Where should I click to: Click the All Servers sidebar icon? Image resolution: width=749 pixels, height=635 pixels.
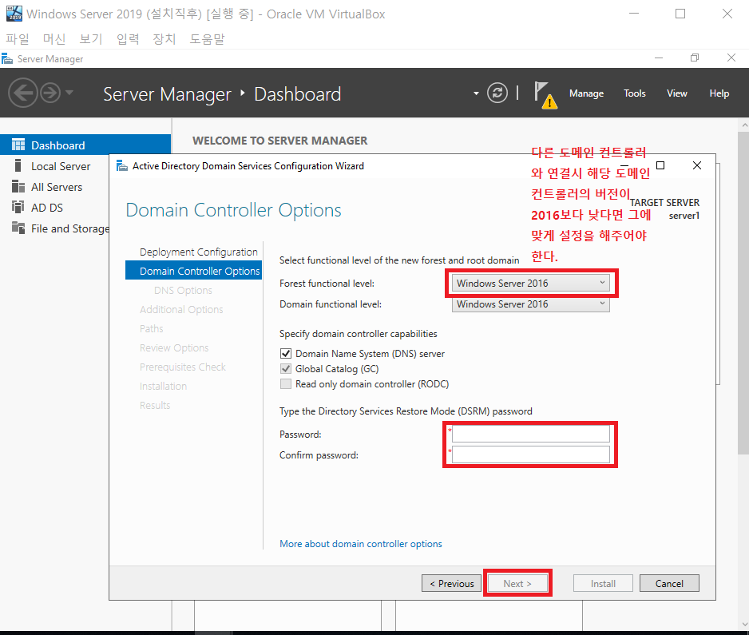(x=18, y=186)
